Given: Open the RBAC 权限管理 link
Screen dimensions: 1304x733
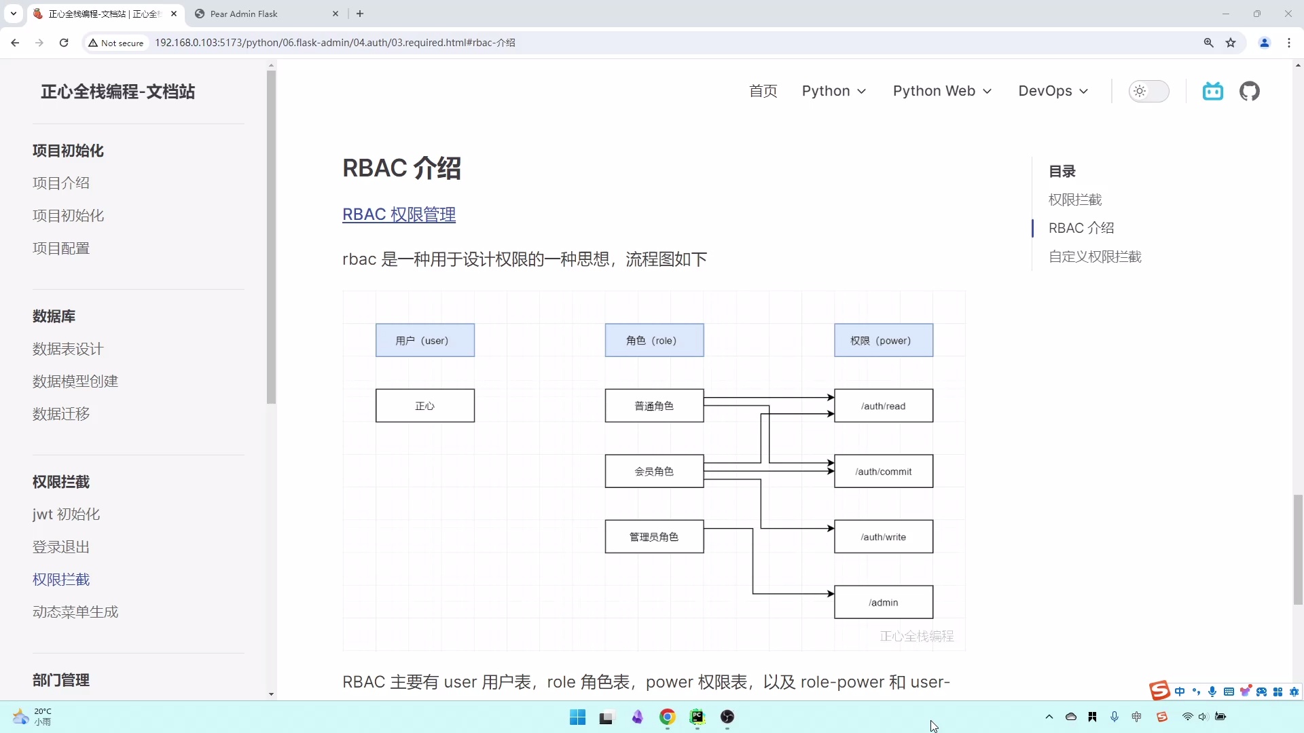Looking at the screenshot, I should [399, 214].
